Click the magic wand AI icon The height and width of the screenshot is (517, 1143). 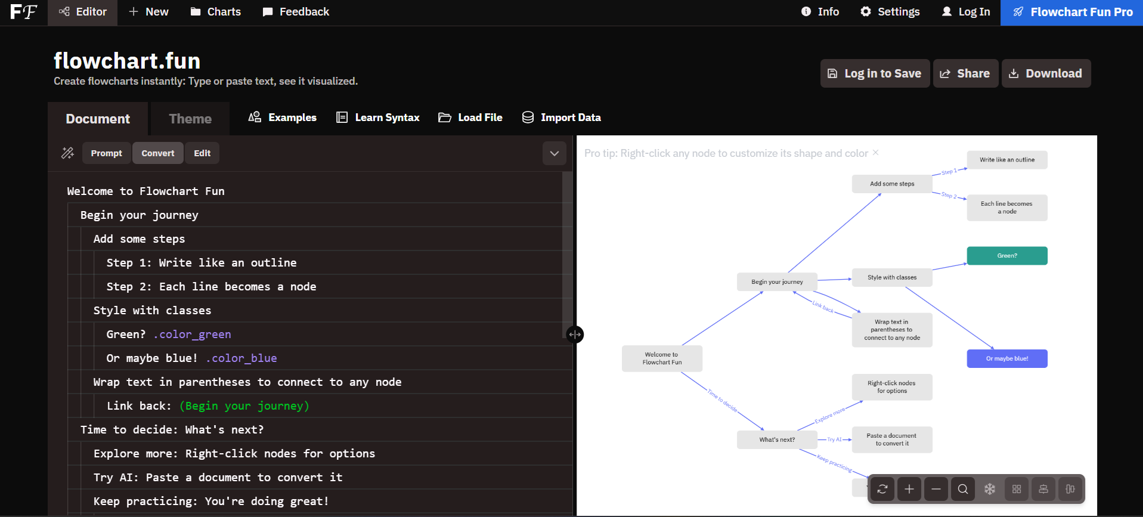point(67,153)
